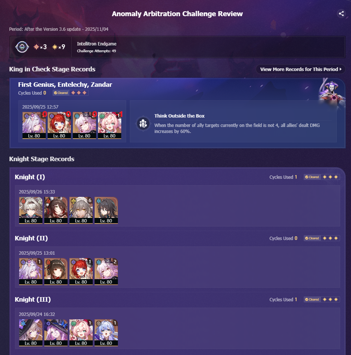Click the first character in Knight (I) team
Screen dimensions: 351x355
pyautogui.click(x=31, y=210)
